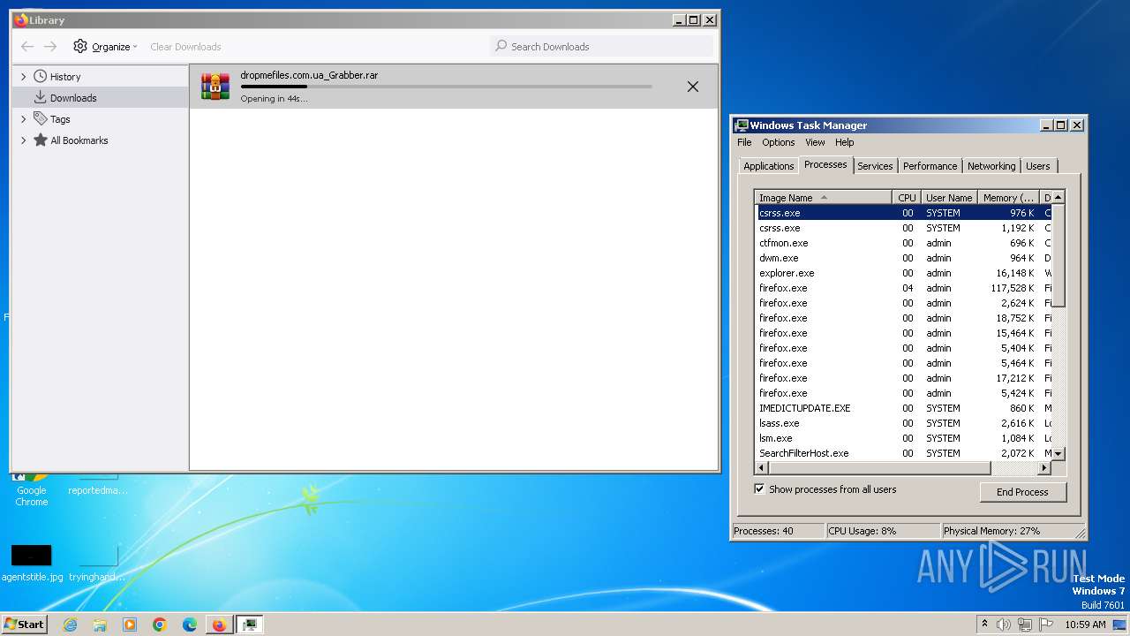The image size is (1130, 636).
Task: Switch to the Networking tab
Action: coord(991,166)
